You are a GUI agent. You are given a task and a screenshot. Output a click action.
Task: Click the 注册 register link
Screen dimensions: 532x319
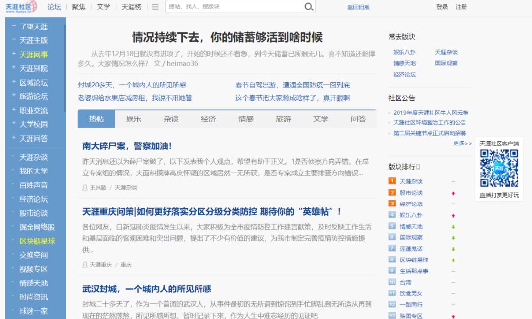click(x=461, y=7)
